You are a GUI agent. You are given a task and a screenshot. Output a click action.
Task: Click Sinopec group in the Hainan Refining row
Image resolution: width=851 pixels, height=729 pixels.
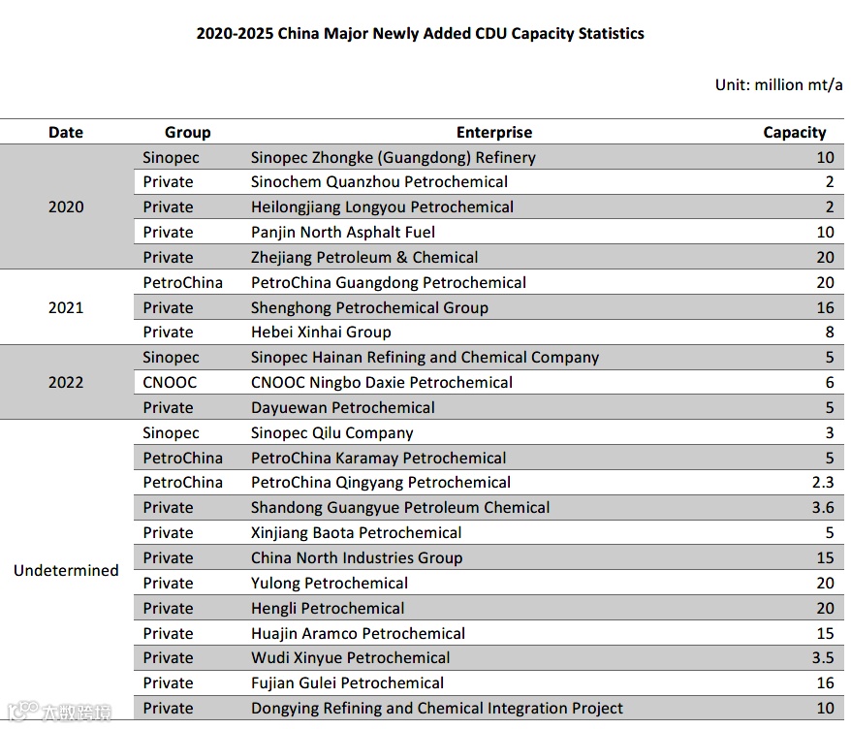(x=171, y=358)
